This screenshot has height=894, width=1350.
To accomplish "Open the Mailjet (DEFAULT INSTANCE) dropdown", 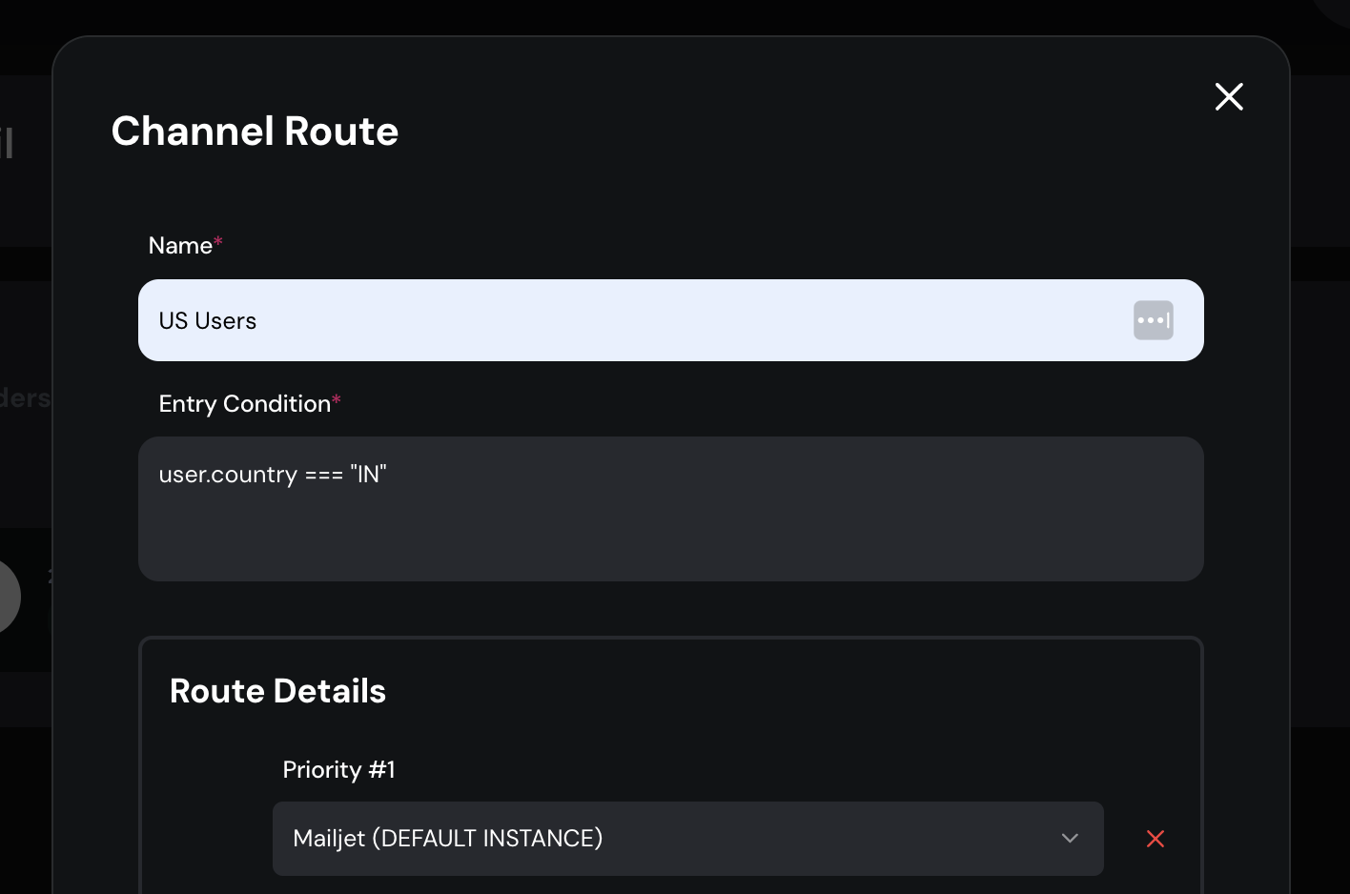I will tap(688, 839).
